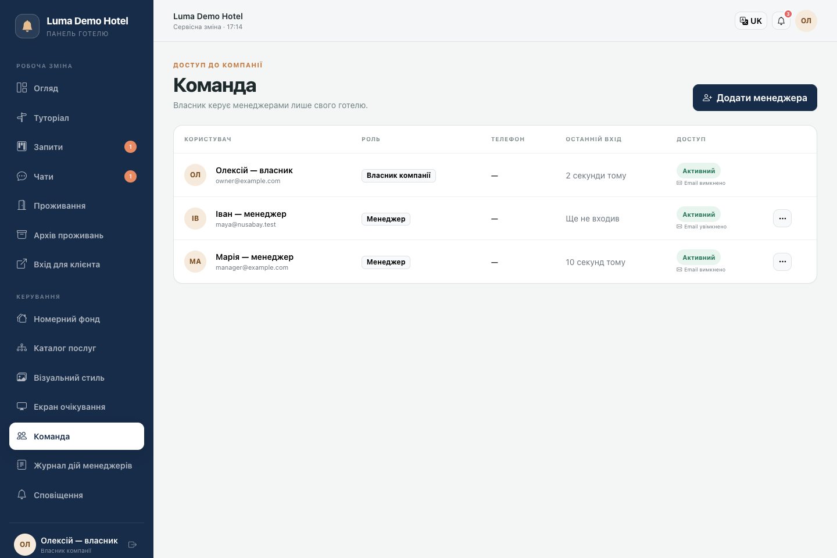Viewport: 837px width, 558px height.
Task: Open the ОЛ profile avatar menu in header
Action: (806, 21)
